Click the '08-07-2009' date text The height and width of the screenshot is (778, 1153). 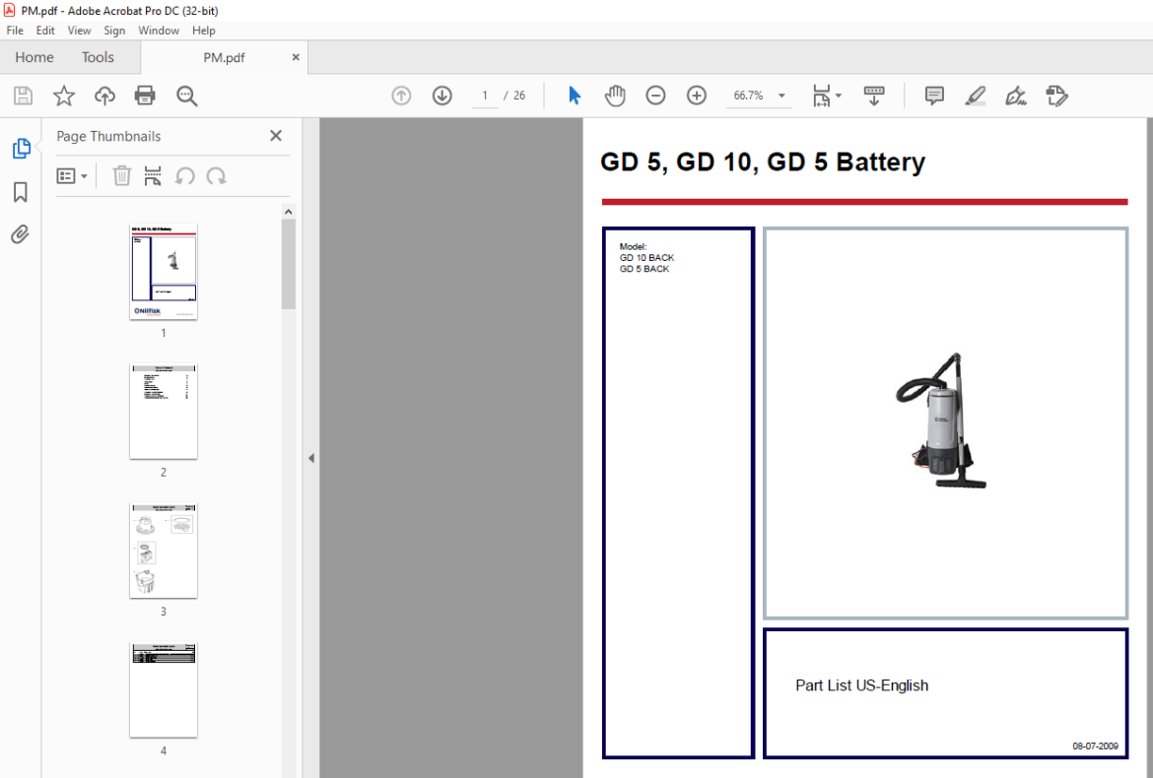tap(1095, 746)
